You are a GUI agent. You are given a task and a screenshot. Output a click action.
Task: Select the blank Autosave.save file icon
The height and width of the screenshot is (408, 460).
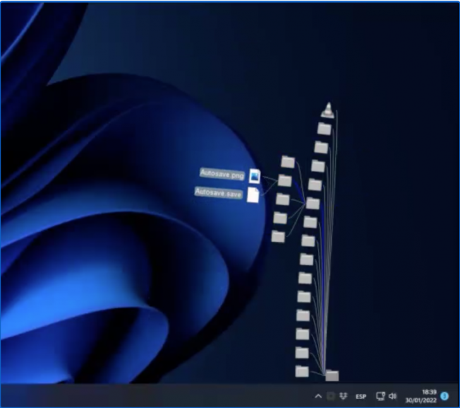pos(253,195)
